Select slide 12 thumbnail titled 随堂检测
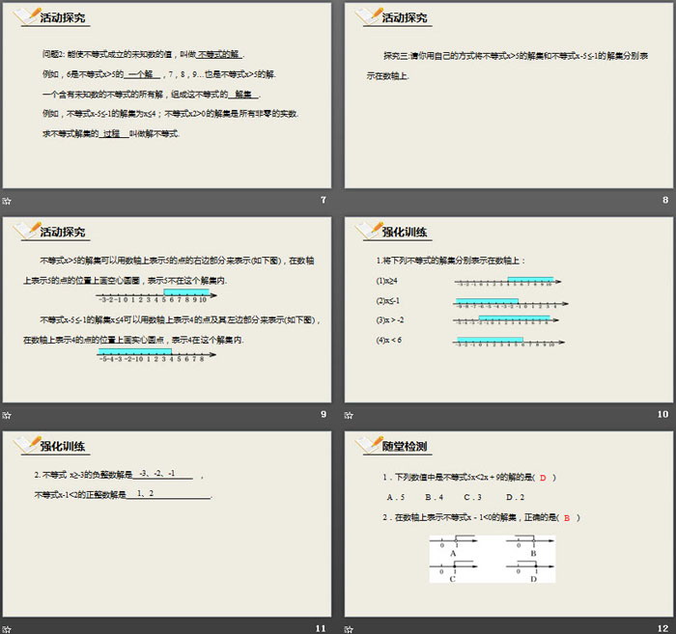 tap(509, 524)
